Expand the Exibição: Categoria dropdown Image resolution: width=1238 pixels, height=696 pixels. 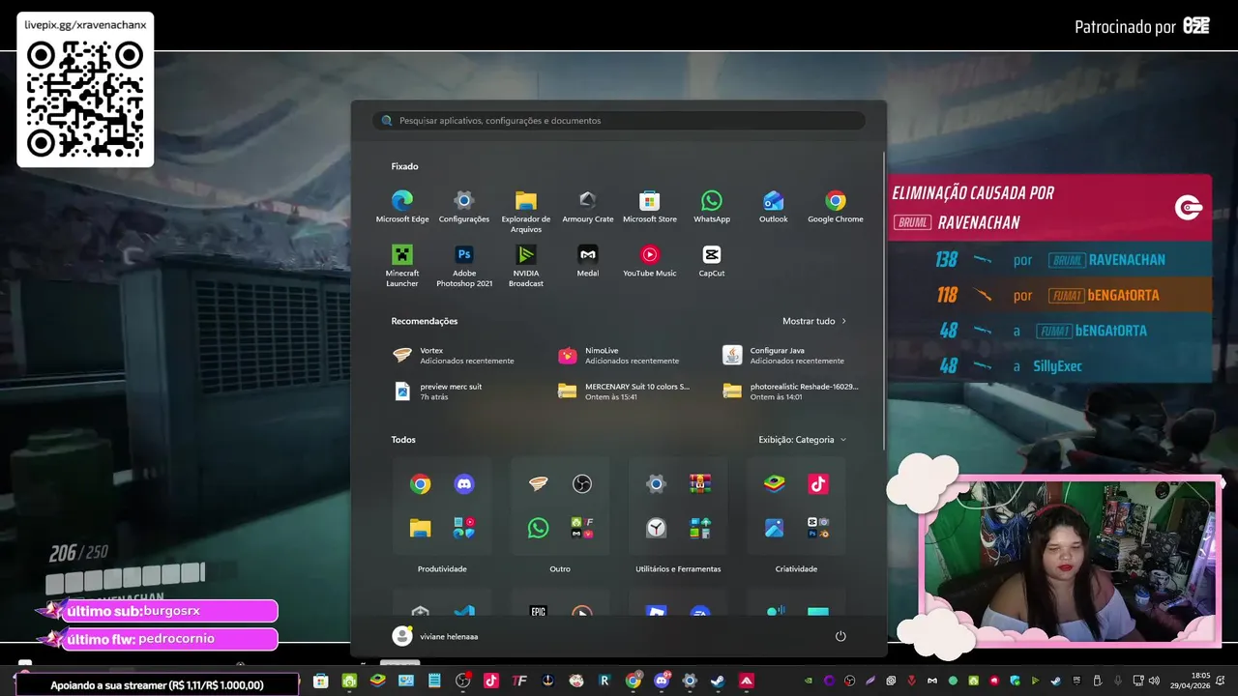pyautogui.click(x=802, y=440)
